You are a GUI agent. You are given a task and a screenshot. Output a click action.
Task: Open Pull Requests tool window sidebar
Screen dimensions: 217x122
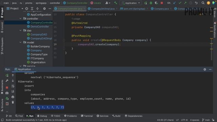click(x=2, y=46)
